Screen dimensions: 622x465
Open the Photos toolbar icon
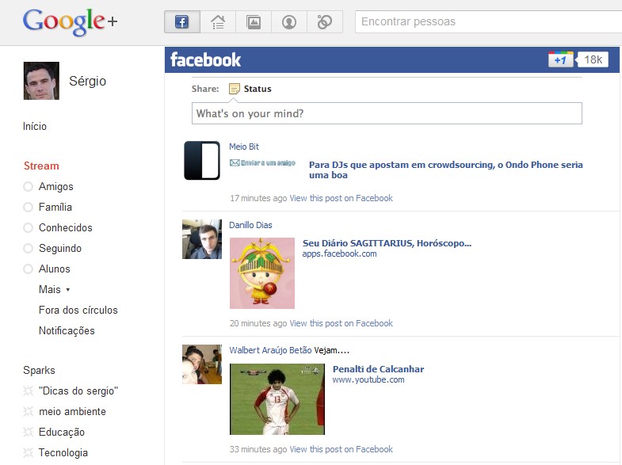coord(254,22)
